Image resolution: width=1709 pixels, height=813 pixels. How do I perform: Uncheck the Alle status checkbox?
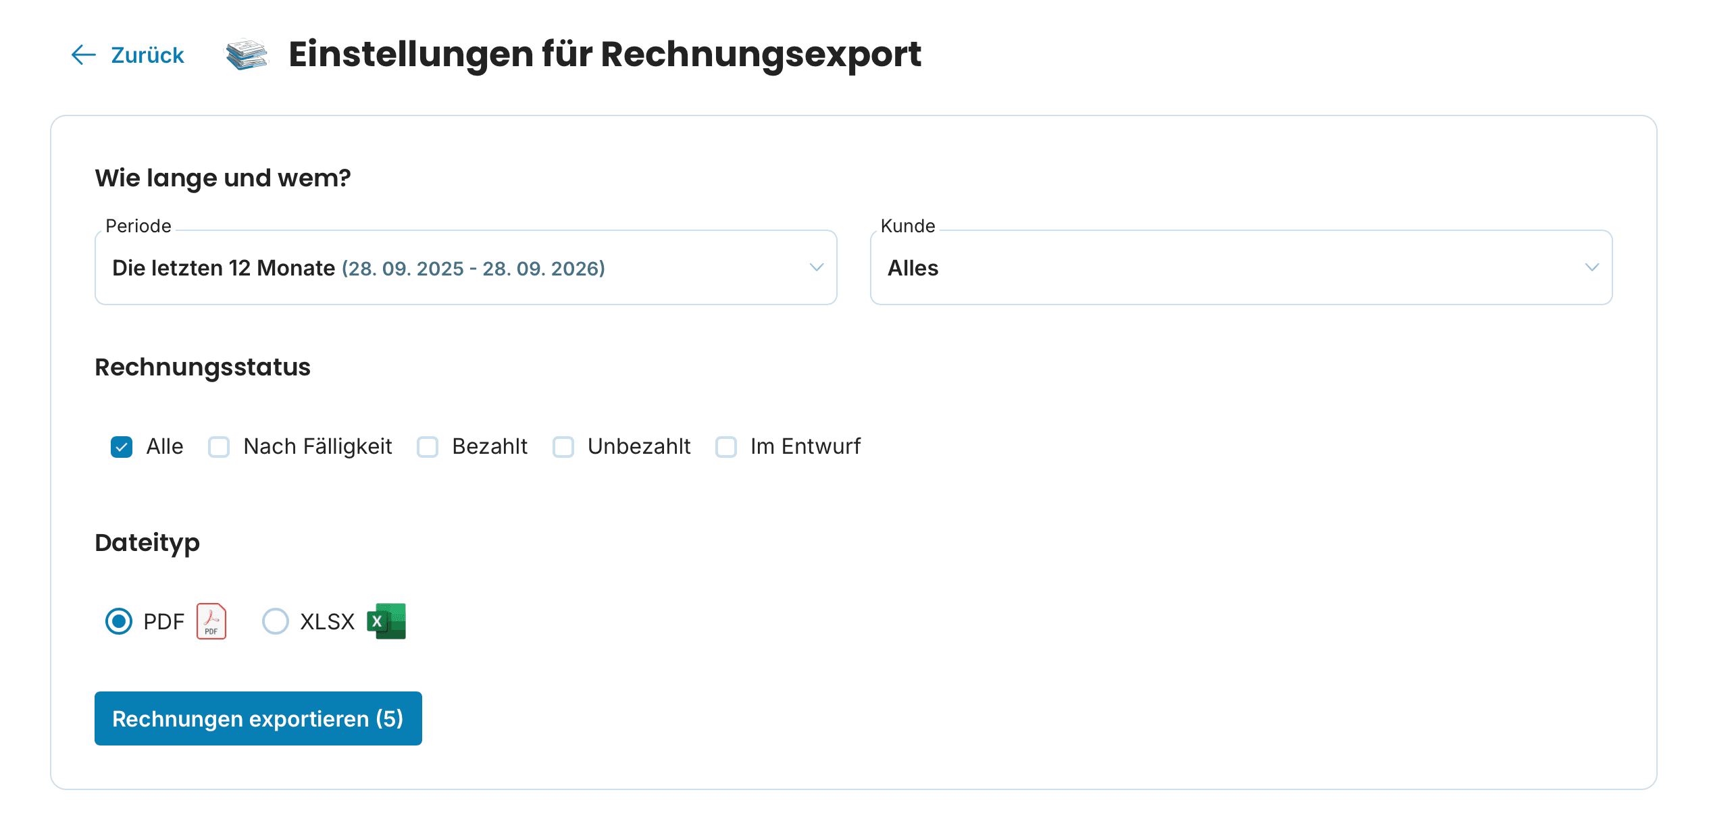click(122, 446)
